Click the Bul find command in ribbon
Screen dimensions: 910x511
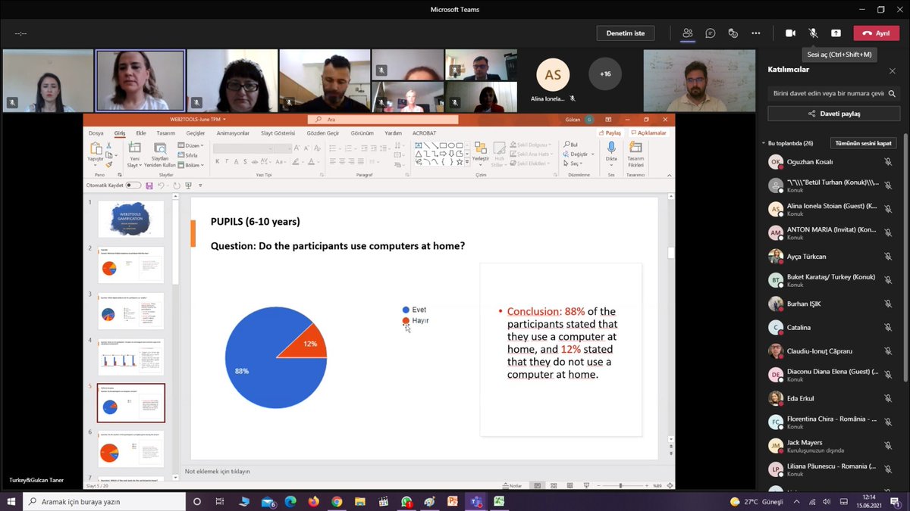571,144
